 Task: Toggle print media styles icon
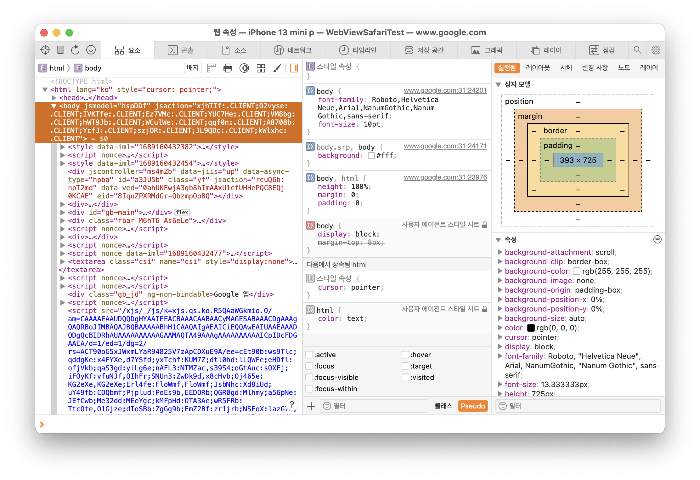[228, 68]
